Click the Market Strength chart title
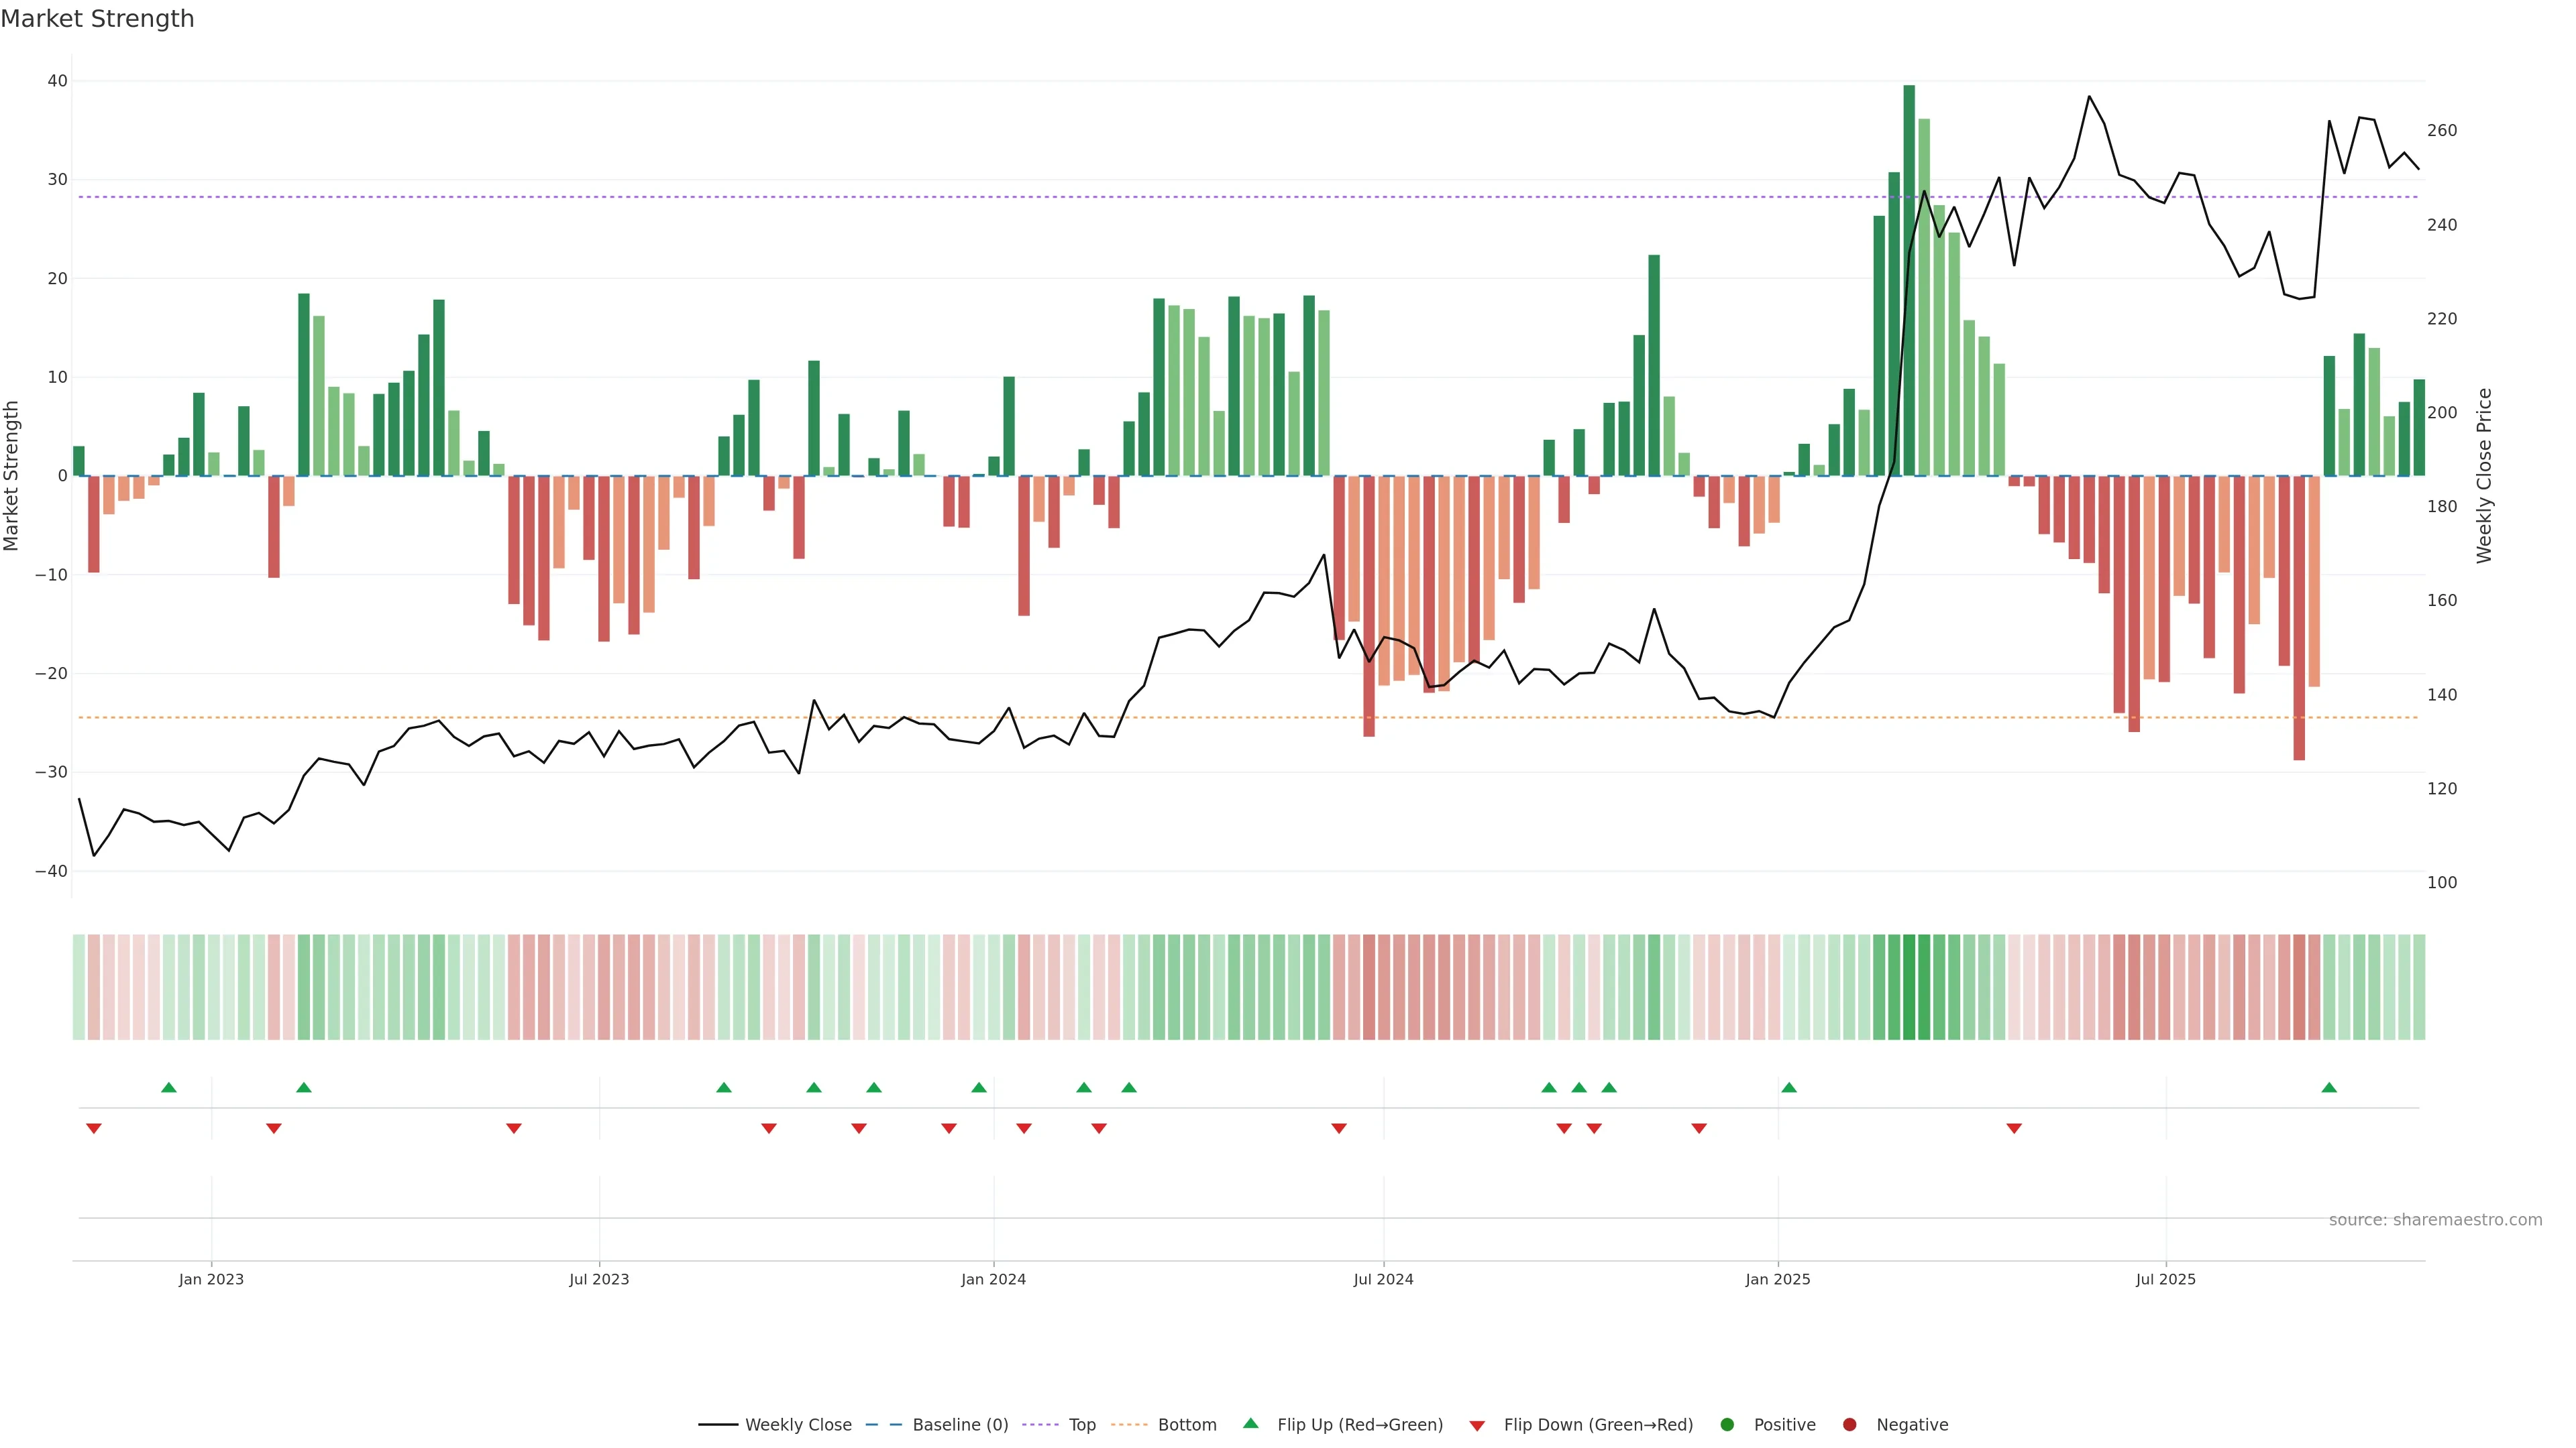2576x1448 pixels. (97, 19)
